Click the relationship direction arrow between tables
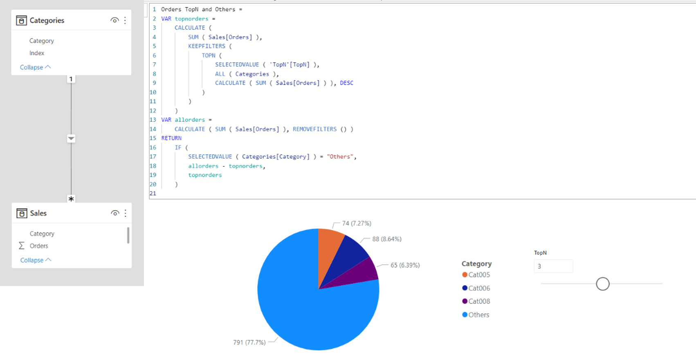 click(x=71, y=139)
